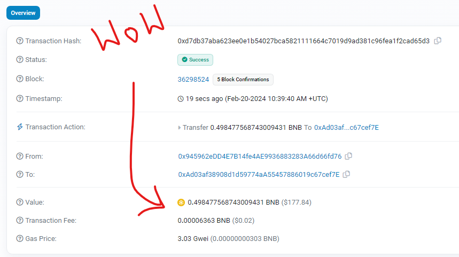Viewport: 459px width, 257px height.
Task: Switch to the Overview tab
Action: point(23,13)
